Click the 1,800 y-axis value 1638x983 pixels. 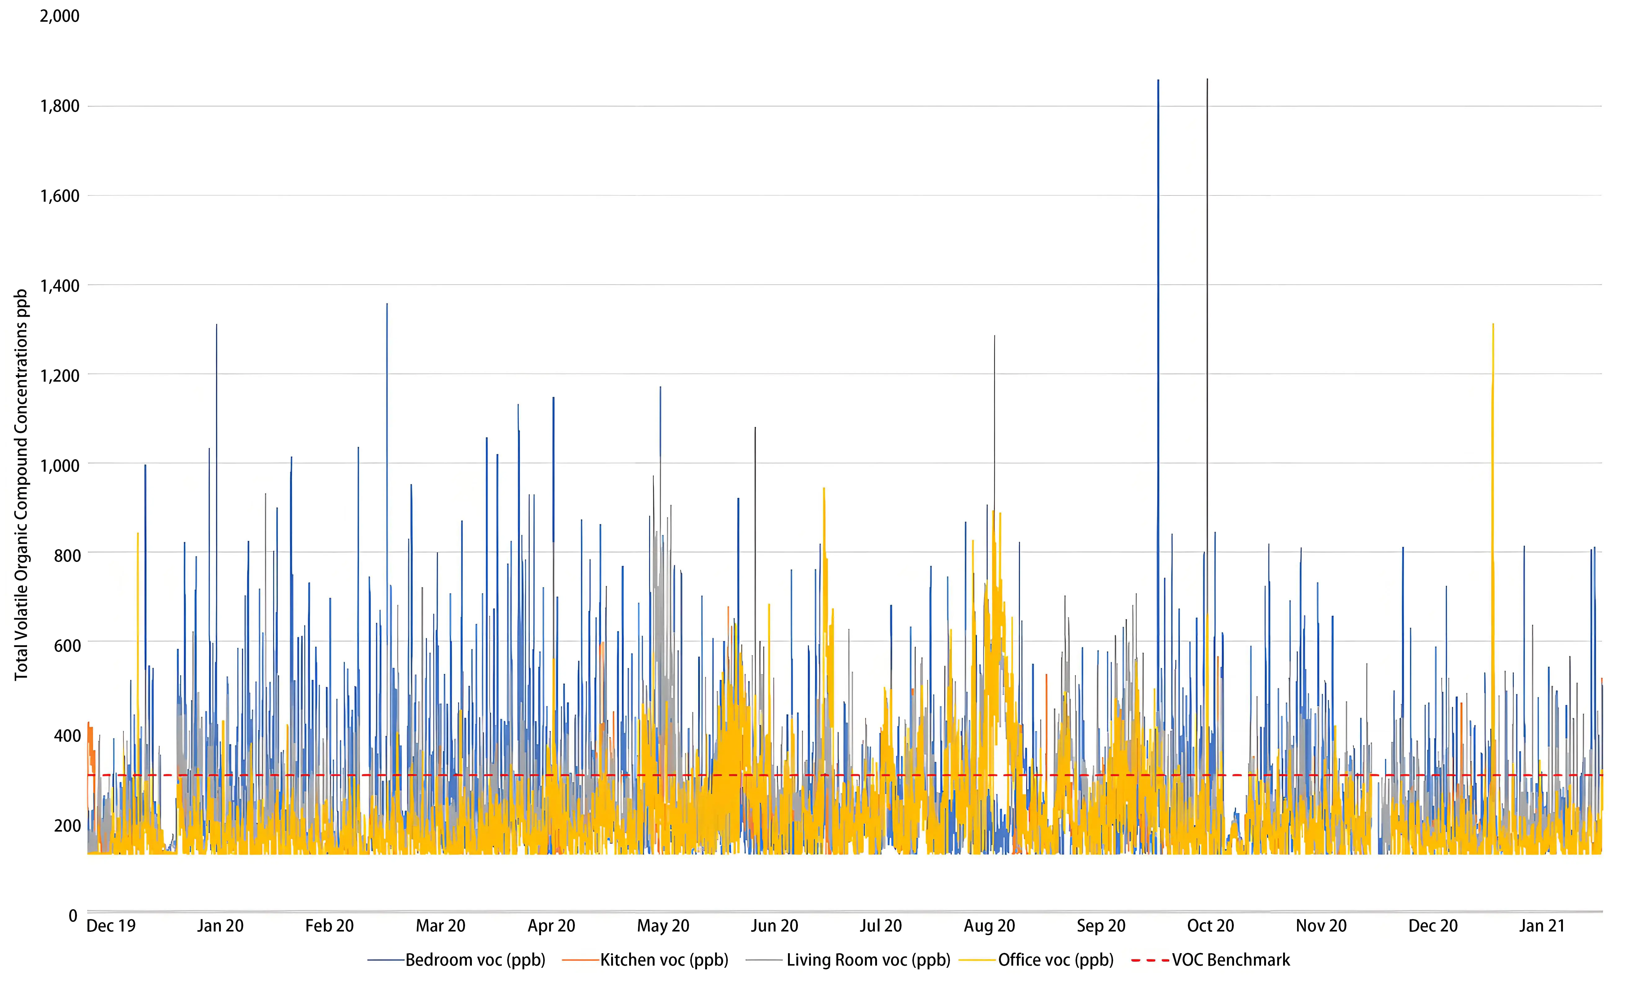[60, 106]
